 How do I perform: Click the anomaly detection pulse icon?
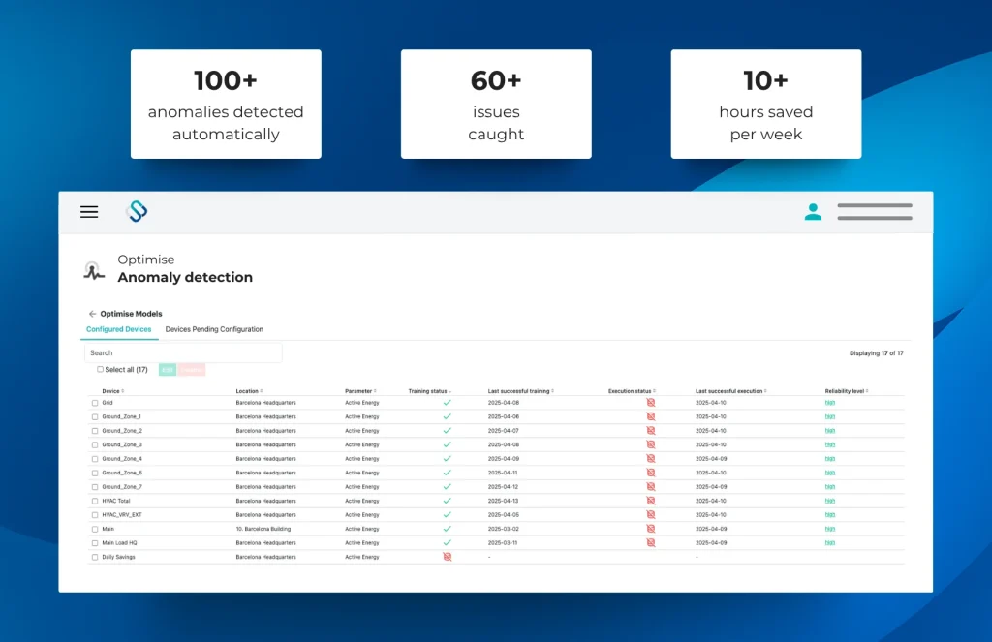(x=94, y=271)
